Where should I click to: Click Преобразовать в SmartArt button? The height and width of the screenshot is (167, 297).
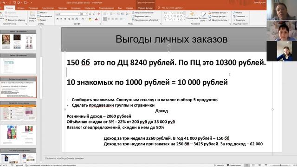tap(145, 20)
